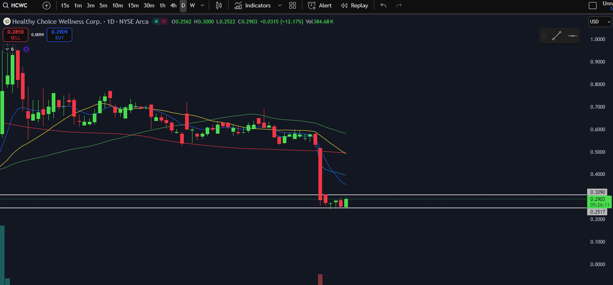Click the spread value 0.0059
Image resolution: width=613 pixels, height=285 pixels.
[x=37, y=35]
